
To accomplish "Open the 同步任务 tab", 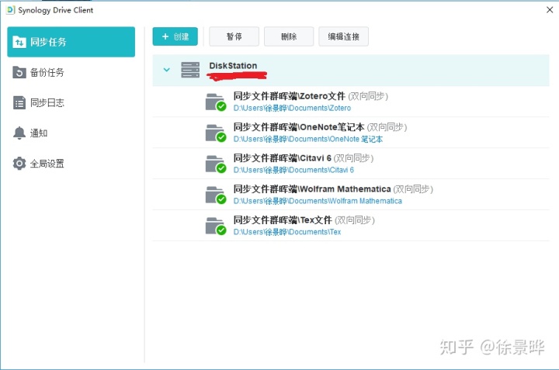I will coord(70,42).
